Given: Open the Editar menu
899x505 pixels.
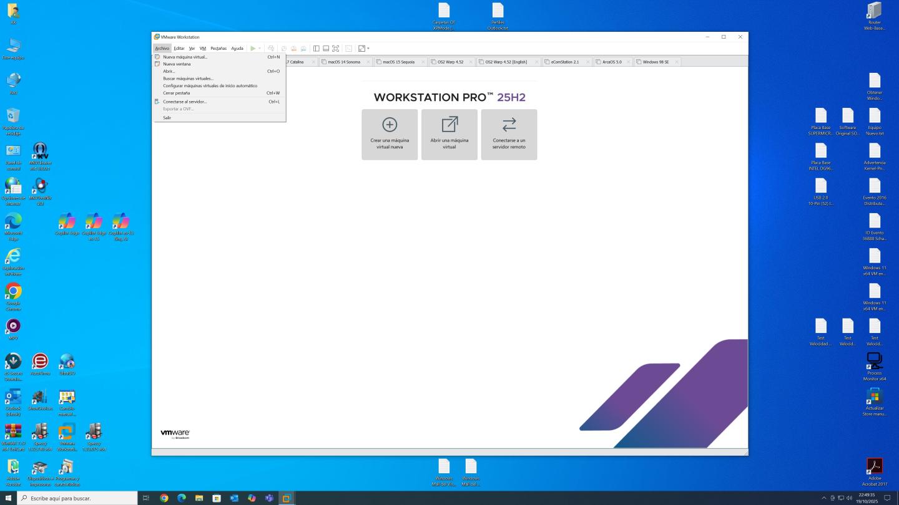Looking at the screenshot, I should point(179,48).
